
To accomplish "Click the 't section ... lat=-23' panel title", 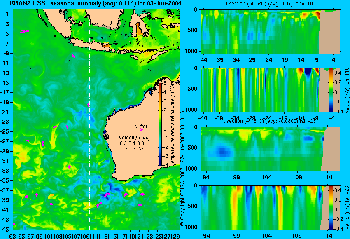I will coord(270,121).
